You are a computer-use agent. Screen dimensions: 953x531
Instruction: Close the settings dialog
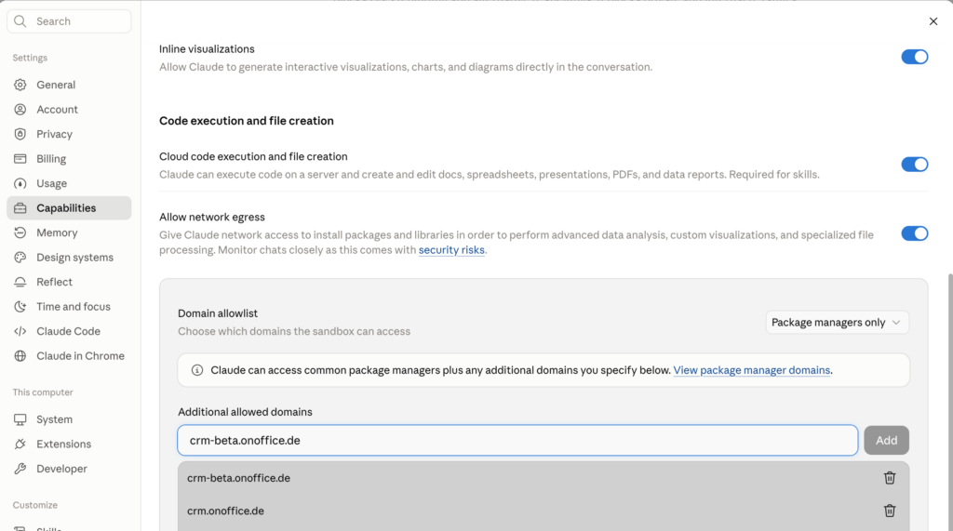933,21
